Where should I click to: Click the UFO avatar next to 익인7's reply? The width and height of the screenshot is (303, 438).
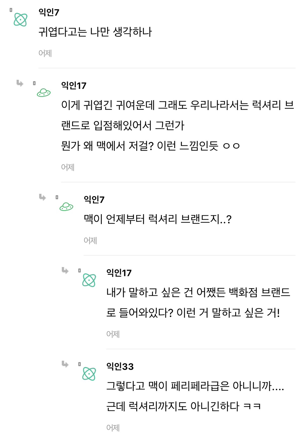(66, 207)
